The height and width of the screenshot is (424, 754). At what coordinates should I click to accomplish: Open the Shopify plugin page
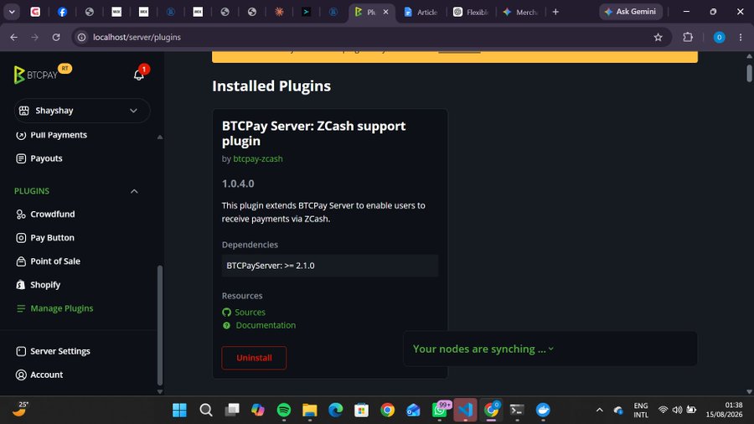coord(44,285)
